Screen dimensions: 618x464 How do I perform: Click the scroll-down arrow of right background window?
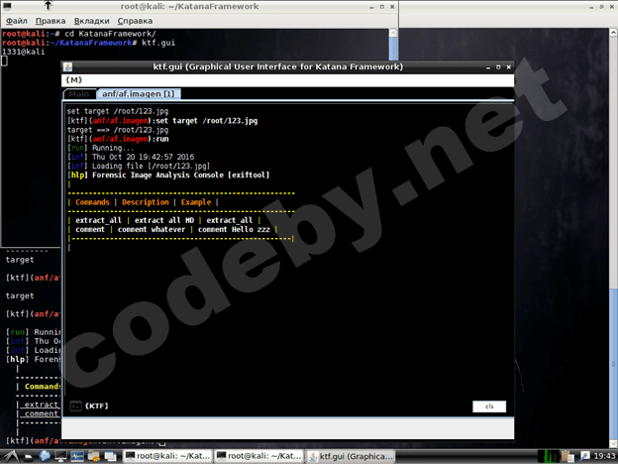[613, 443]
